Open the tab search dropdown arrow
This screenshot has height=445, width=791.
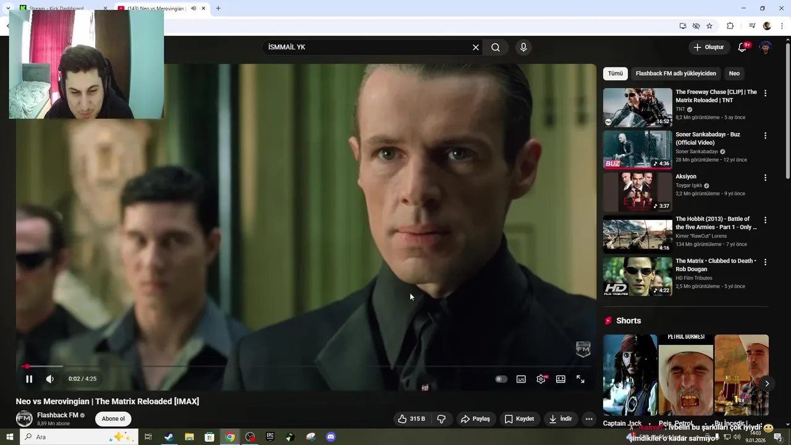pyautogui.click(x=7, y=9)
